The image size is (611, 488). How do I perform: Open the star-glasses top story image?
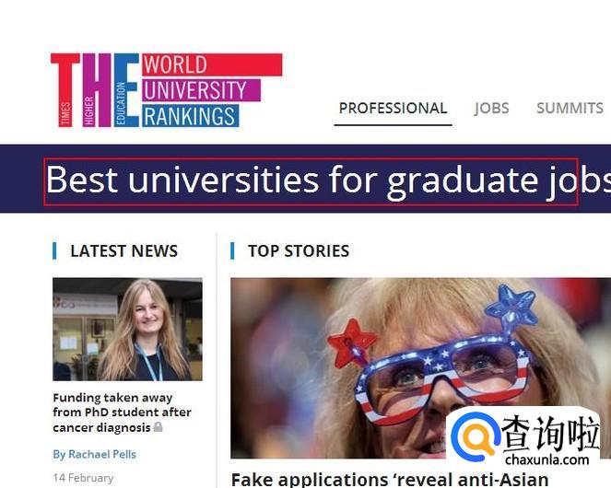421,368
